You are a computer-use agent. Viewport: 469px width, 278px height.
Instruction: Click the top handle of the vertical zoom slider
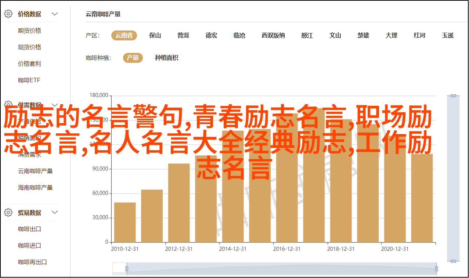pyautogui.click(x=453, y=95)
